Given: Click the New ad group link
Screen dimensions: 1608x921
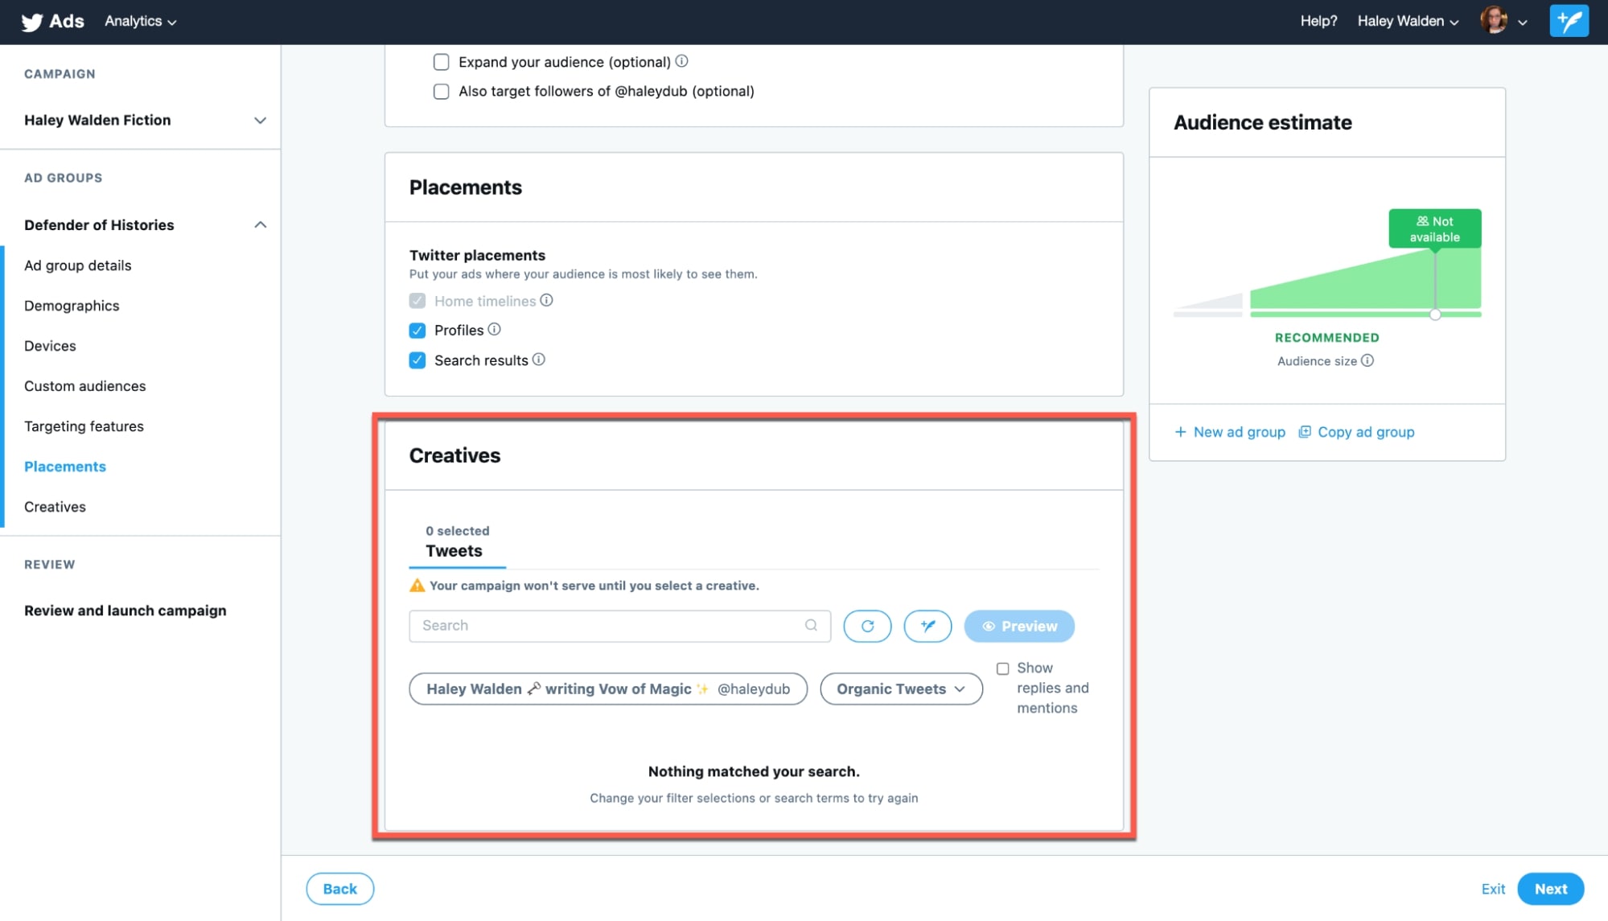Looking at the screenshot, I should pos(1229,430).
